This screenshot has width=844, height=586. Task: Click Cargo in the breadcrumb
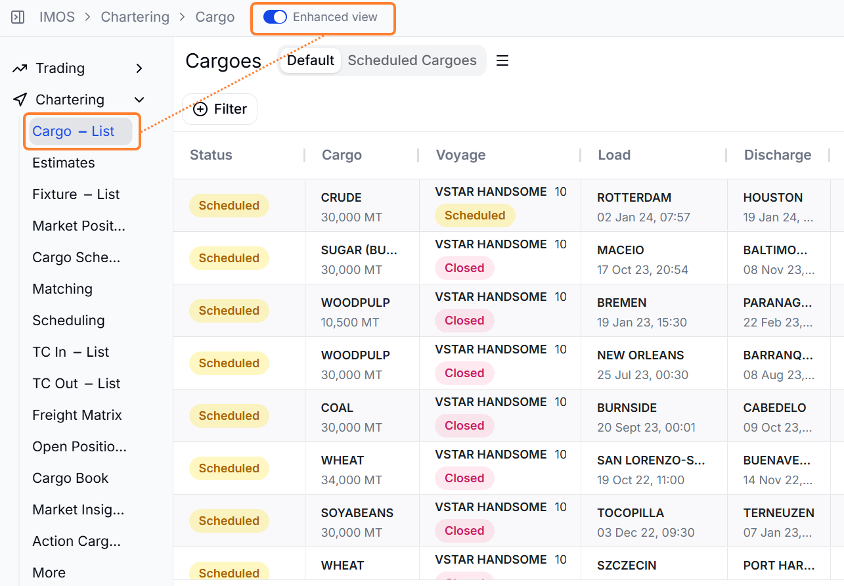click(215, 17)
